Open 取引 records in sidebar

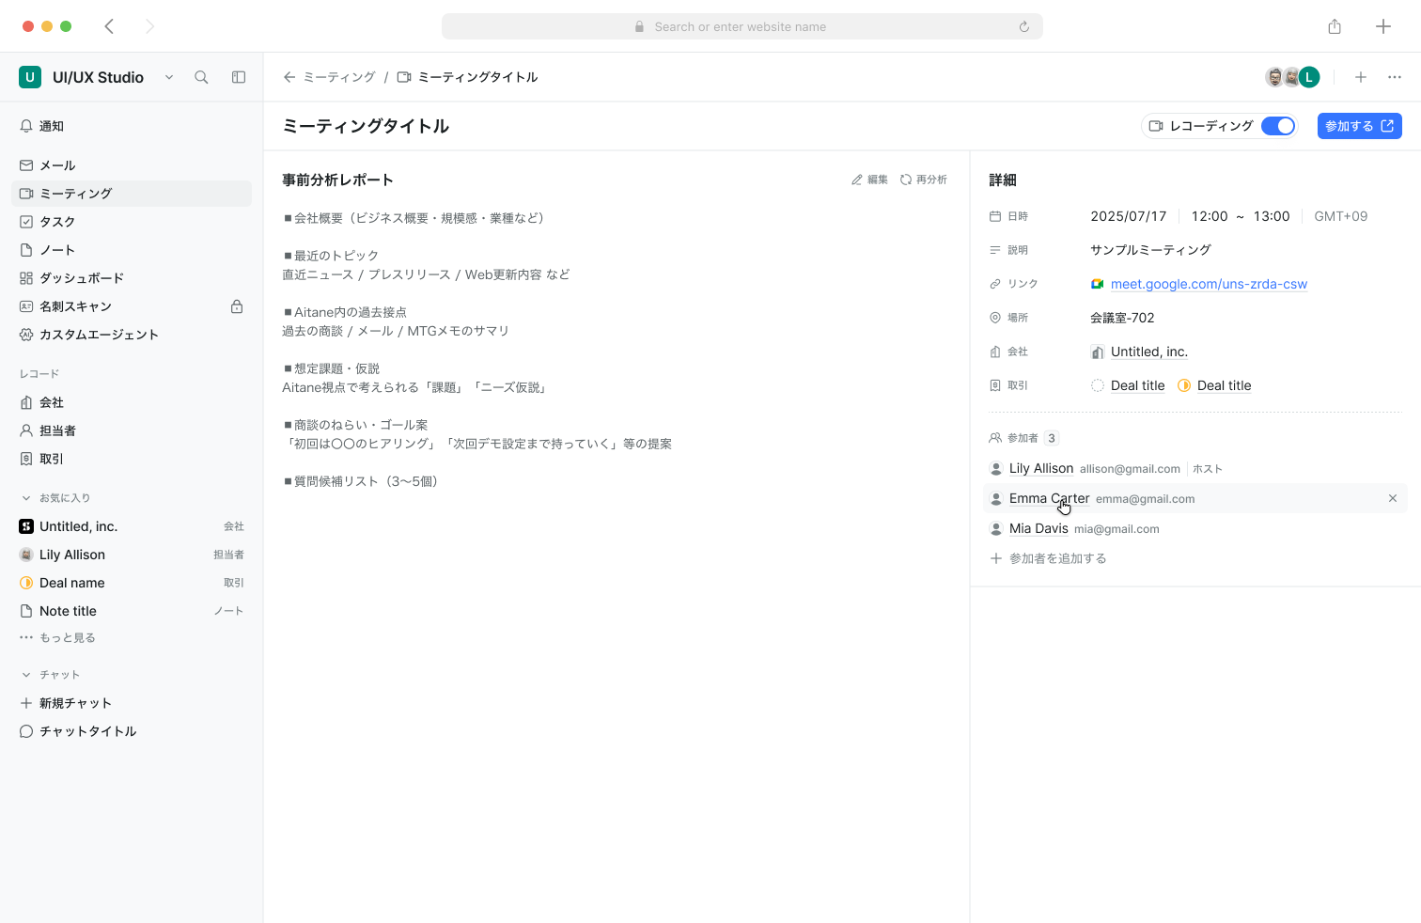pos(132,459)
